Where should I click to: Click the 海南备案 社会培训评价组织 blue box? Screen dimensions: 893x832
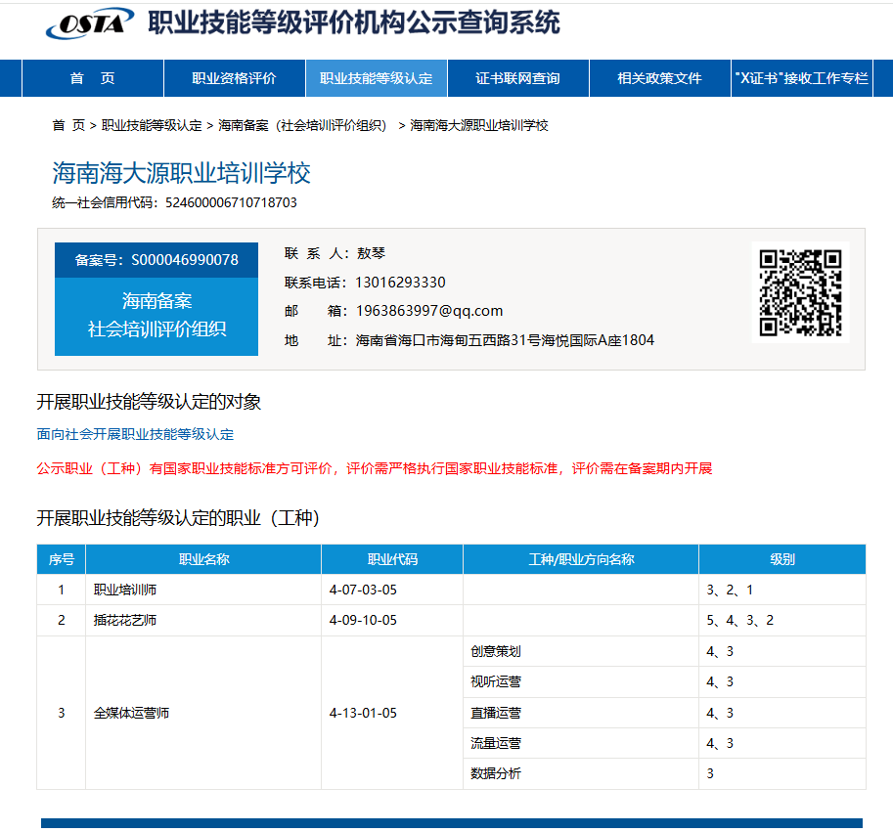(156, 315)
